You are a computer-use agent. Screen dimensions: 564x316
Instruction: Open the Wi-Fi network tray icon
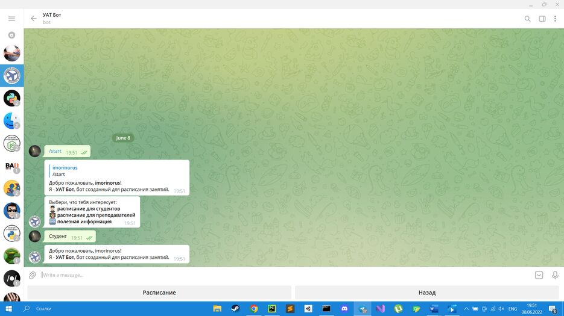493,309
